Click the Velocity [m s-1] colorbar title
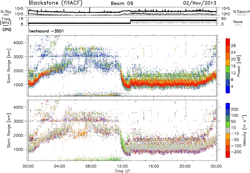Viewport: 250px width, 173px height. coord(244,131)
